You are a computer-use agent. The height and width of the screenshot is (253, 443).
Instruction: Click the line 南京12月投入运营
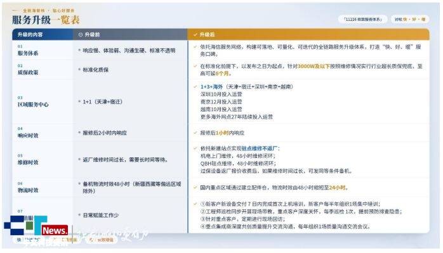coord(221,101)
